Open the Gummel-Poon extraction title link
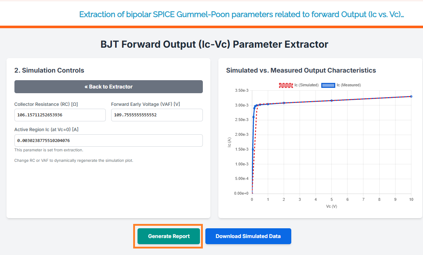423x255 pixels. (241, 14)
